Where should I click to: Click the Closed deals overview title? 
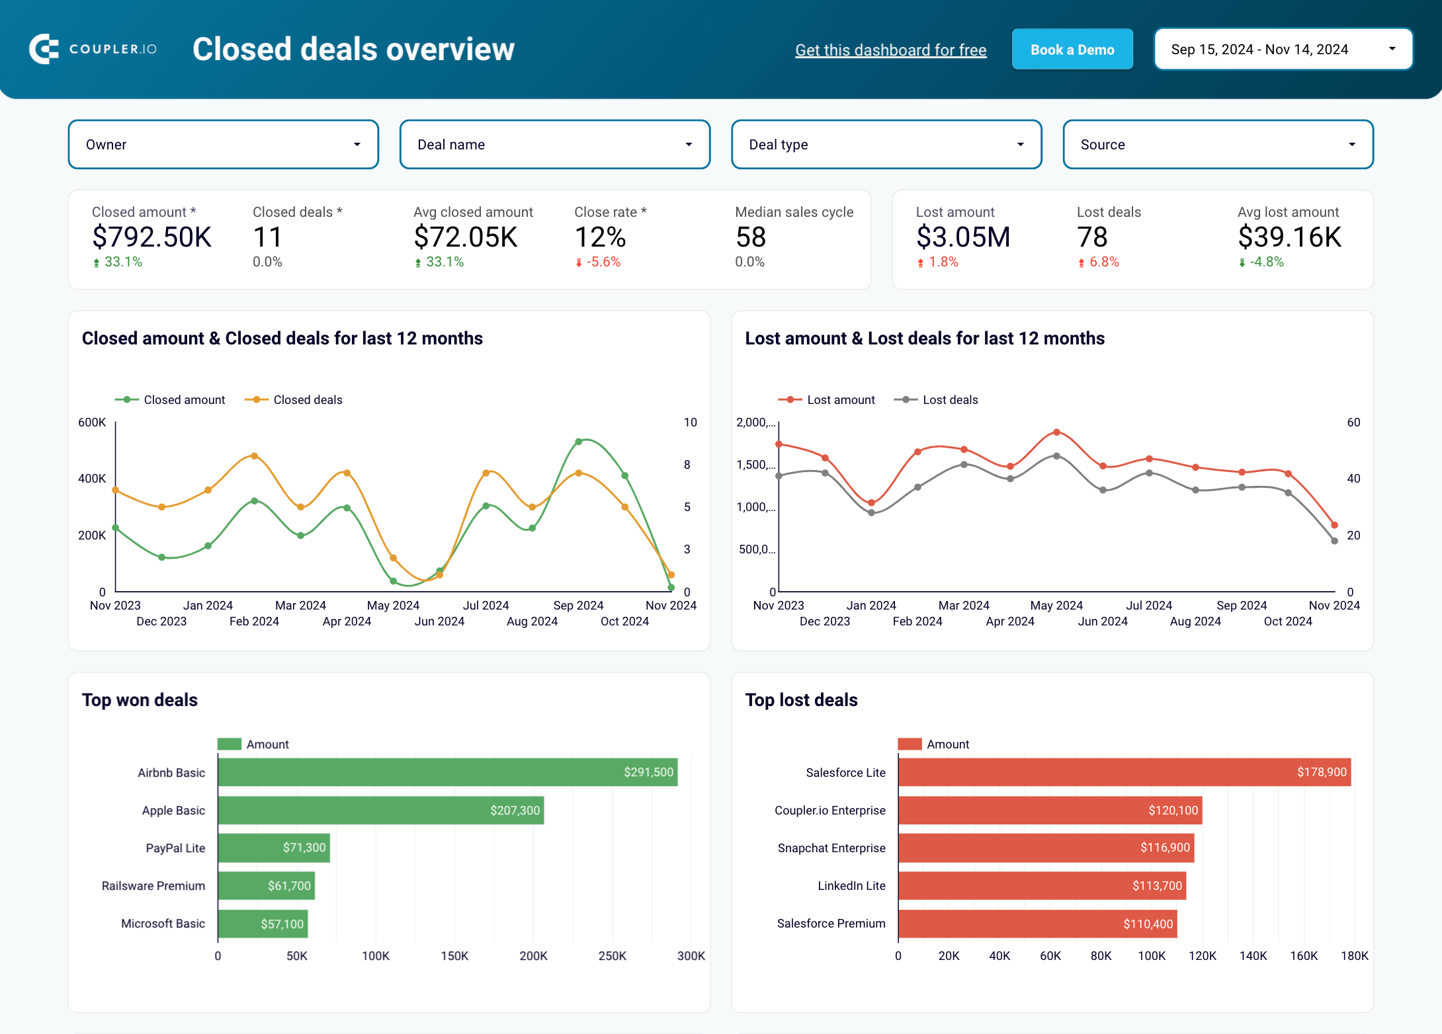[x=353, y=49]
